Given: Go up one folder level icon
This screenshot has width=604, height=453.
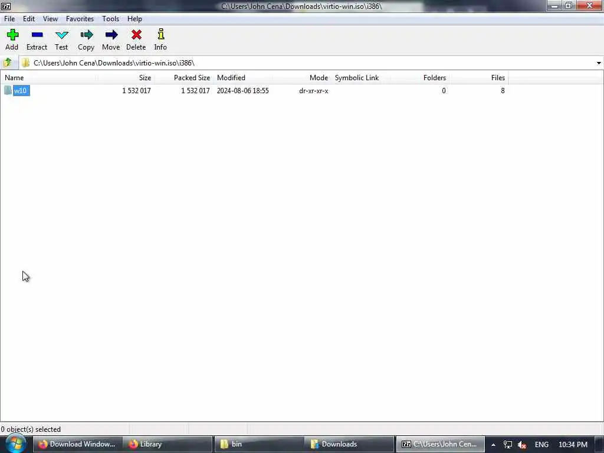Looking at the screenshot, I should (x=7, y=63).
